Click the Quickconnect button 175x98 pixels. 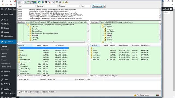(97, 6)
